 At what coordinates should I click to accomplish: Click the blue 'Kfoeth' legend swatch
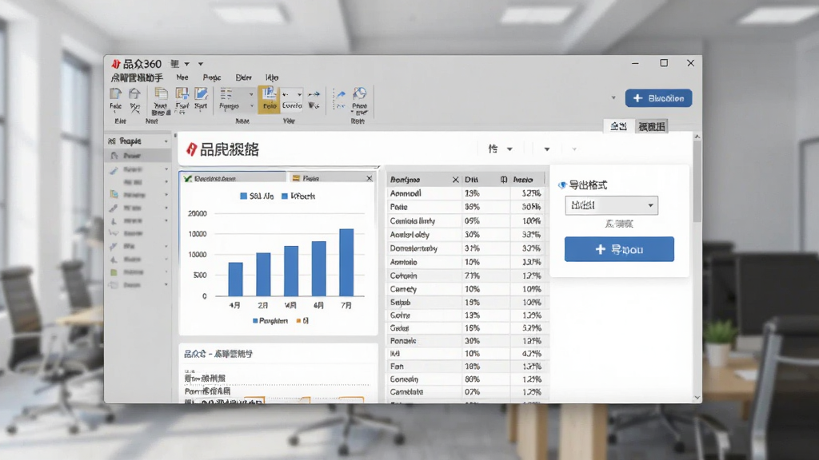(x=285, y=196)
